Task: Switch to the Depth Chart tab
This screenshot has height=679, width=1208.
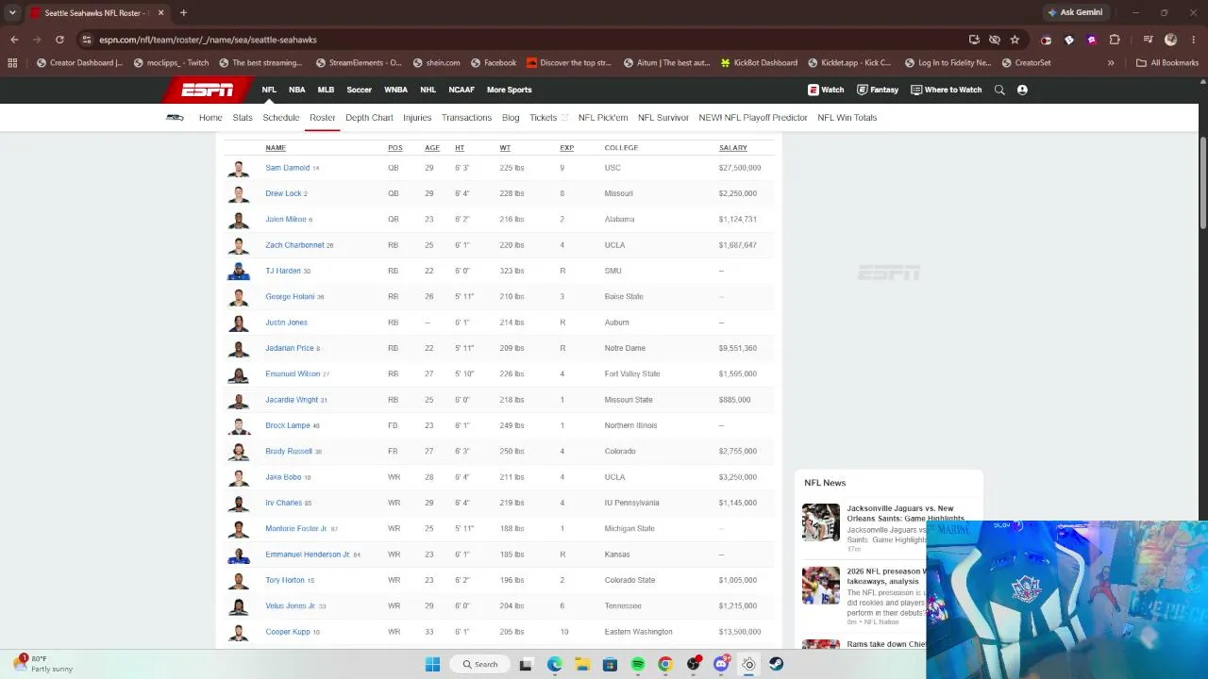Action: pyautogui.click(x=369, y=118)
